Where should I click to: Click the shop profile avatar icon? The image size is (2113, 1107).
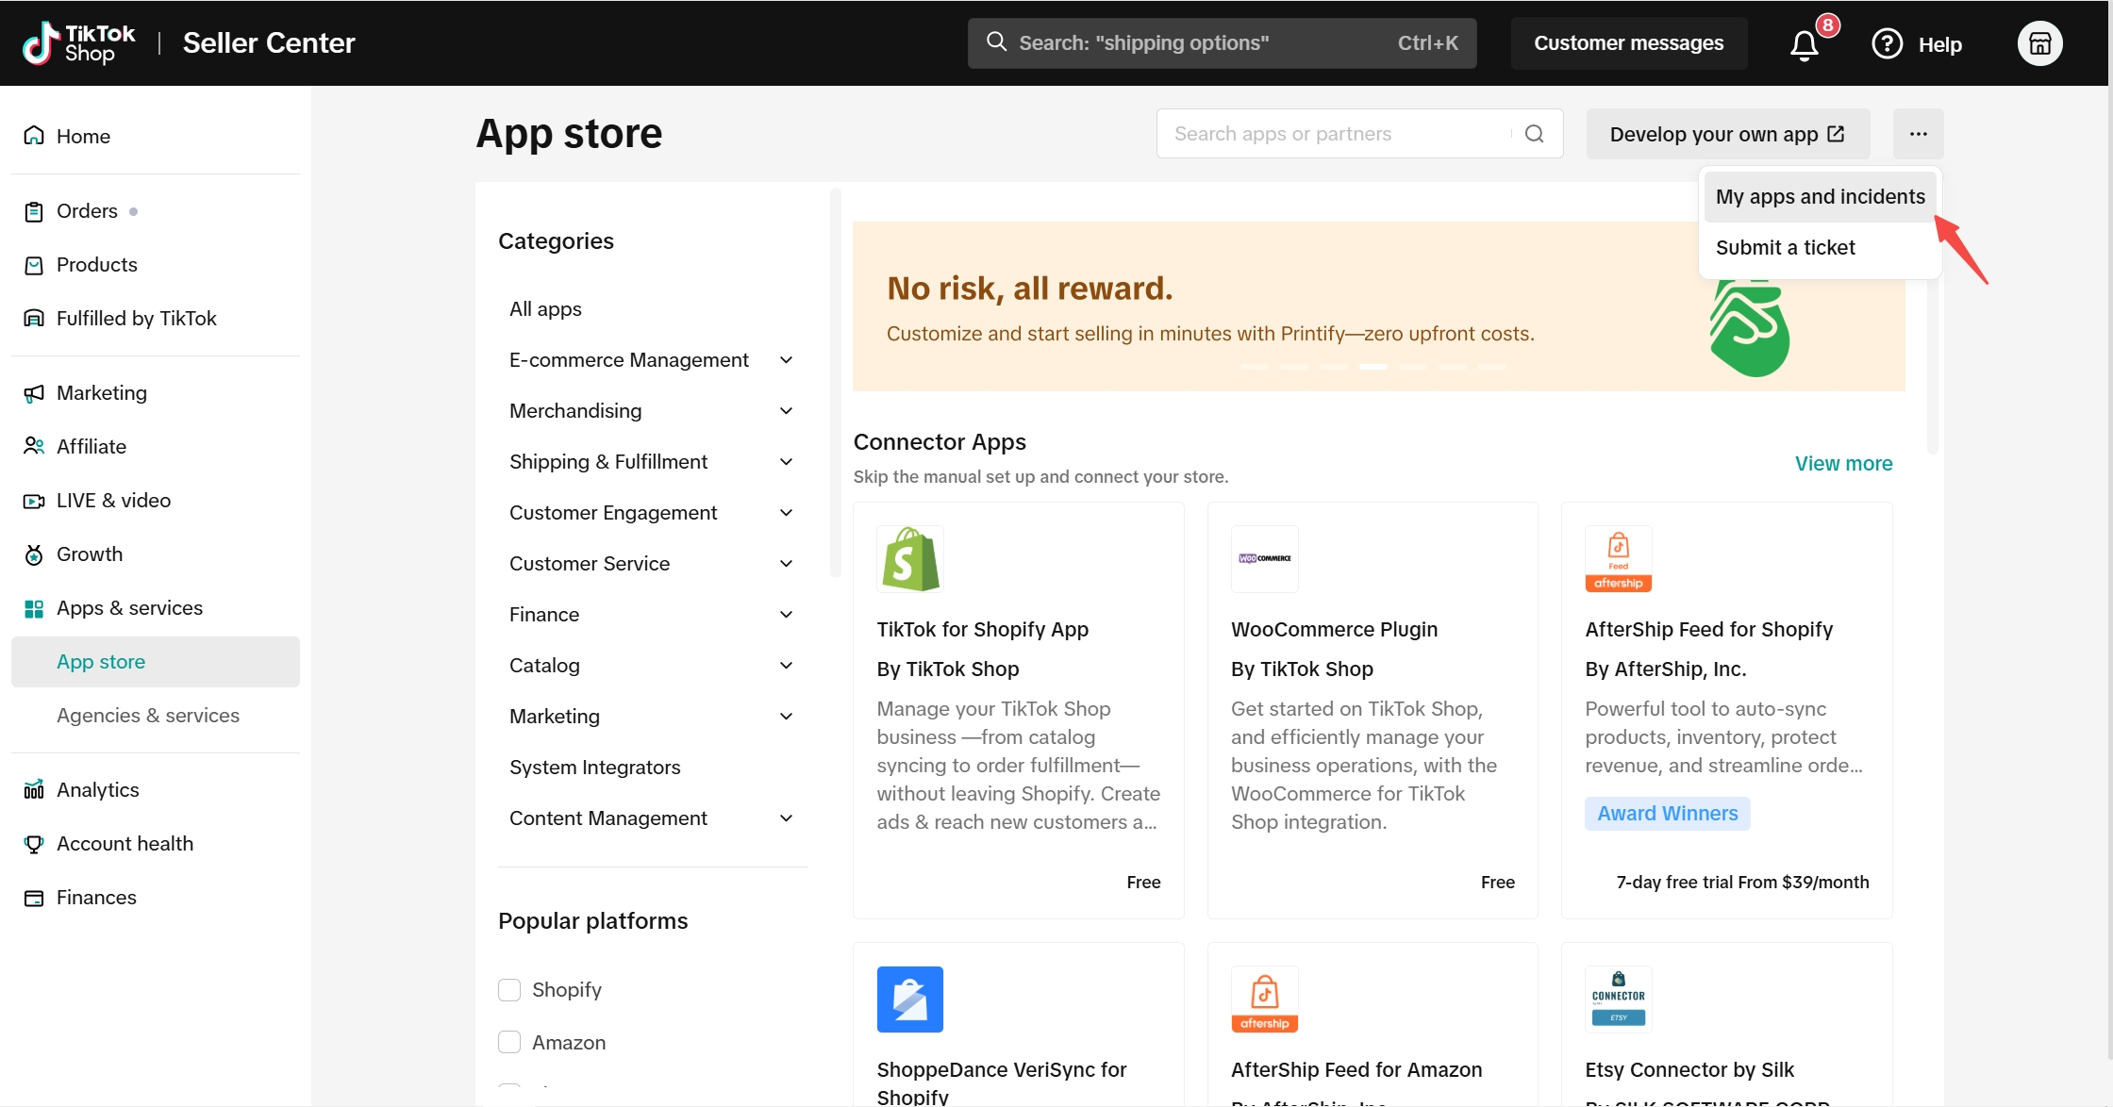[x=2039, y=43]
